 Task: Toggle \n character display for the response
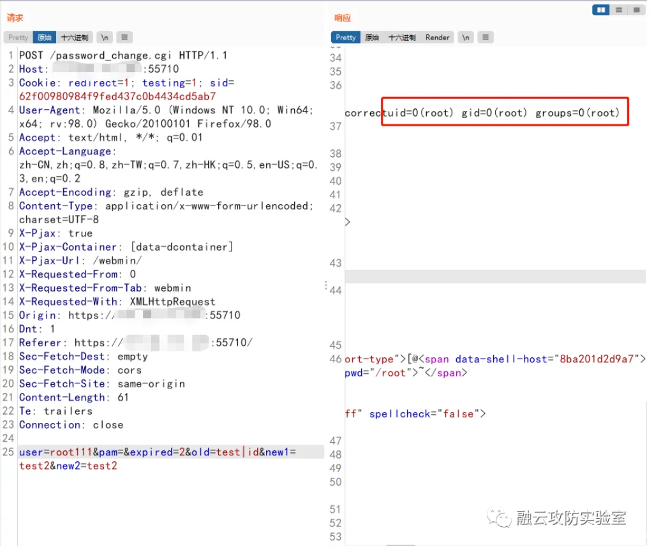coord(465,37)
